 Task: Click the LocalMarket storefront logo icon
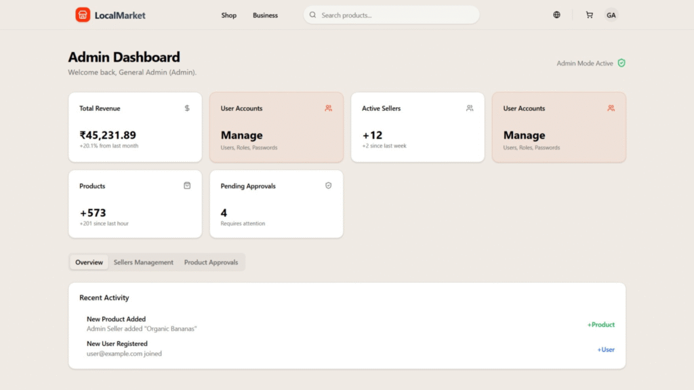[83, 15]
